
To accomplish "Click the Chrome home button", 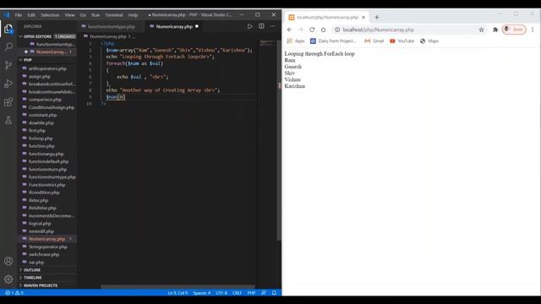I will click(x=323, y=30).
